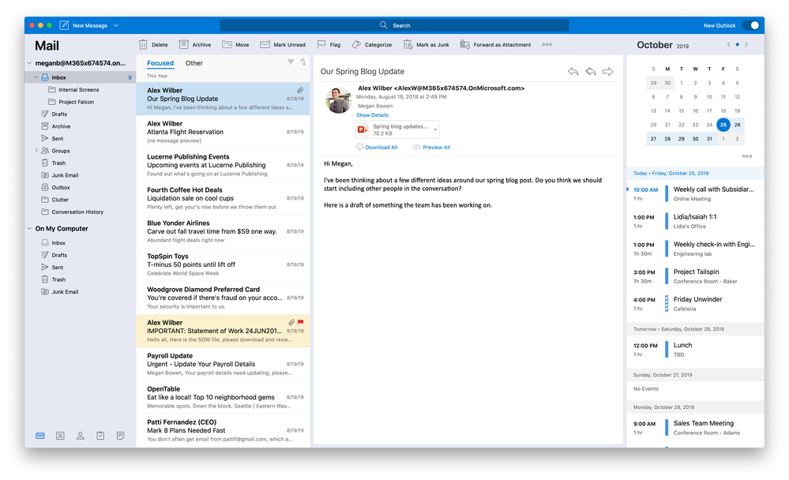Click the search input field

[x=395, y=25]
